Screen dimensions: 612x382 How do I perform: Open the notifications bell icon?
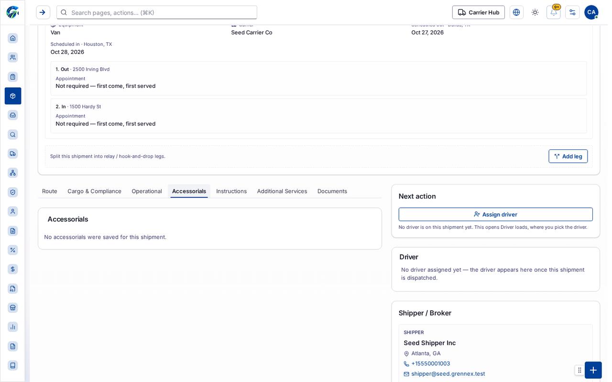coord(554,12)
